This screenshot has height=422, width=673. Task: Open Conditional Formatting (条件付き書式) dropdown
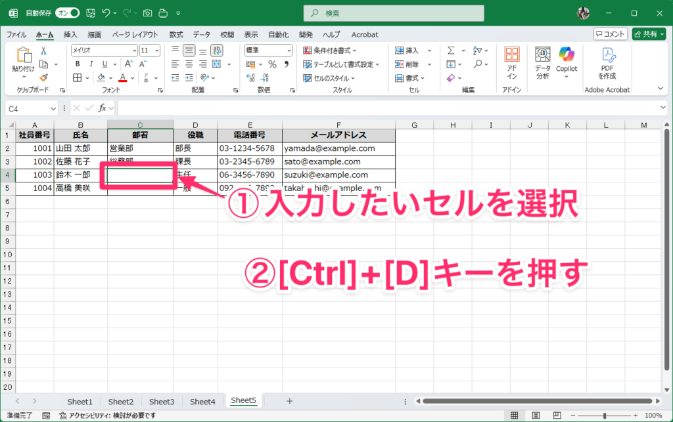[x=330, y=51]
